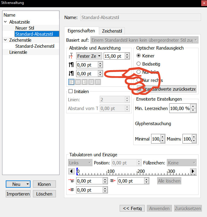Select left text alignment icon

(71, 82)
